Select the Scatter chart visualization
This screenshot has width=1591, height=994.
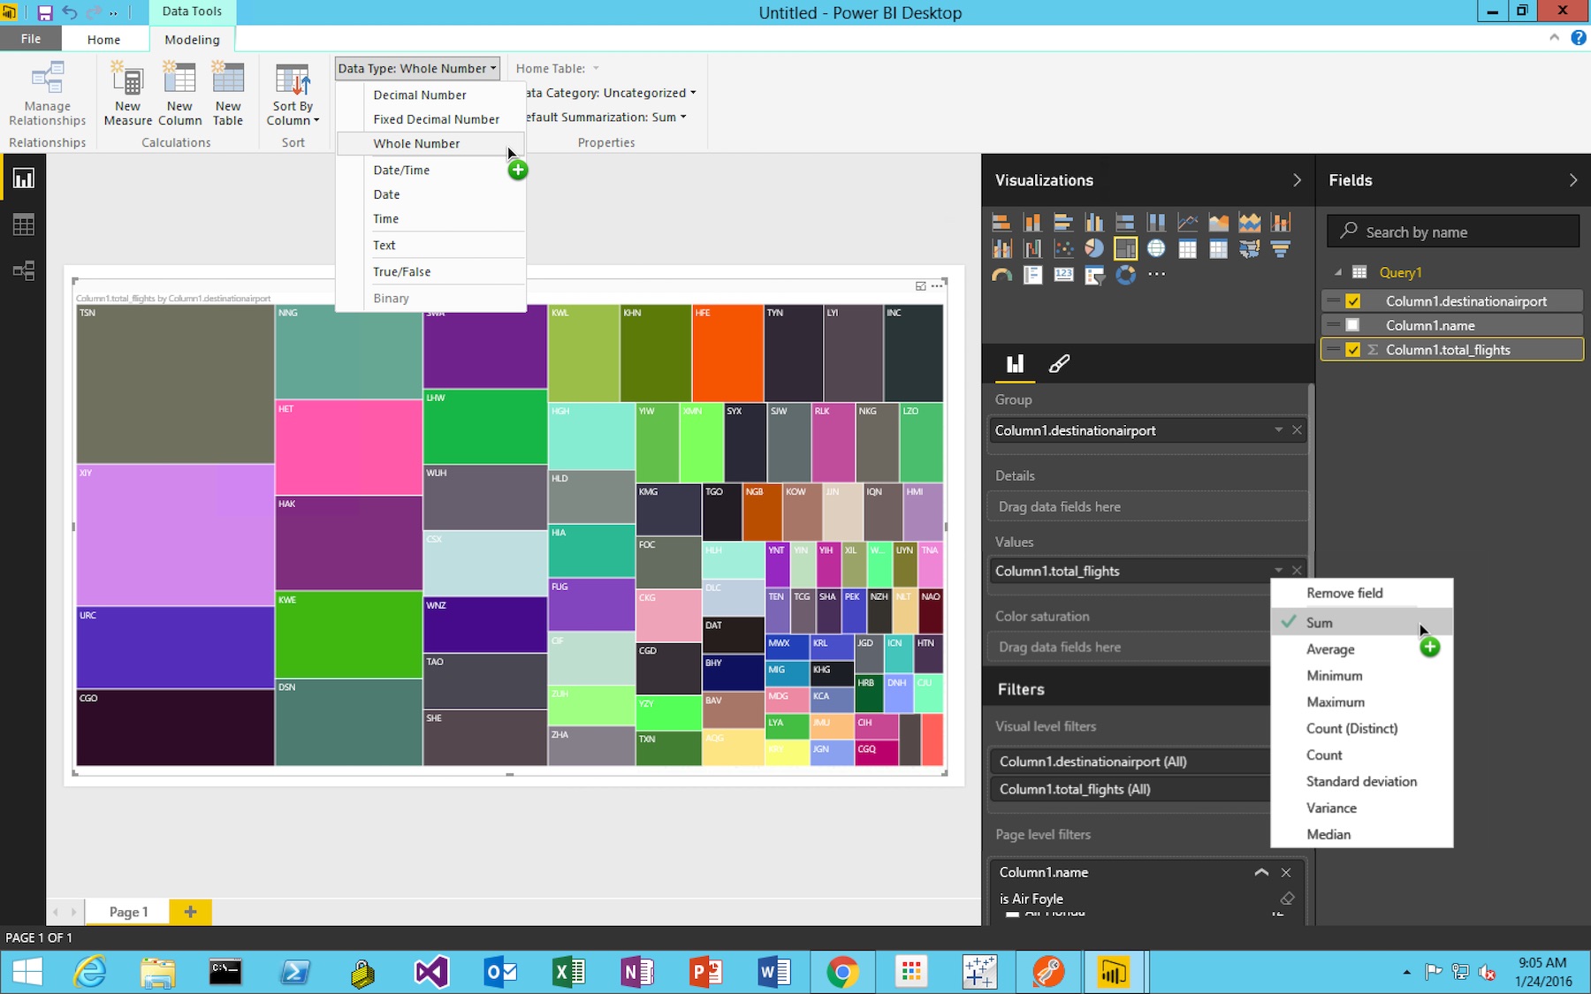(1063, 249)
